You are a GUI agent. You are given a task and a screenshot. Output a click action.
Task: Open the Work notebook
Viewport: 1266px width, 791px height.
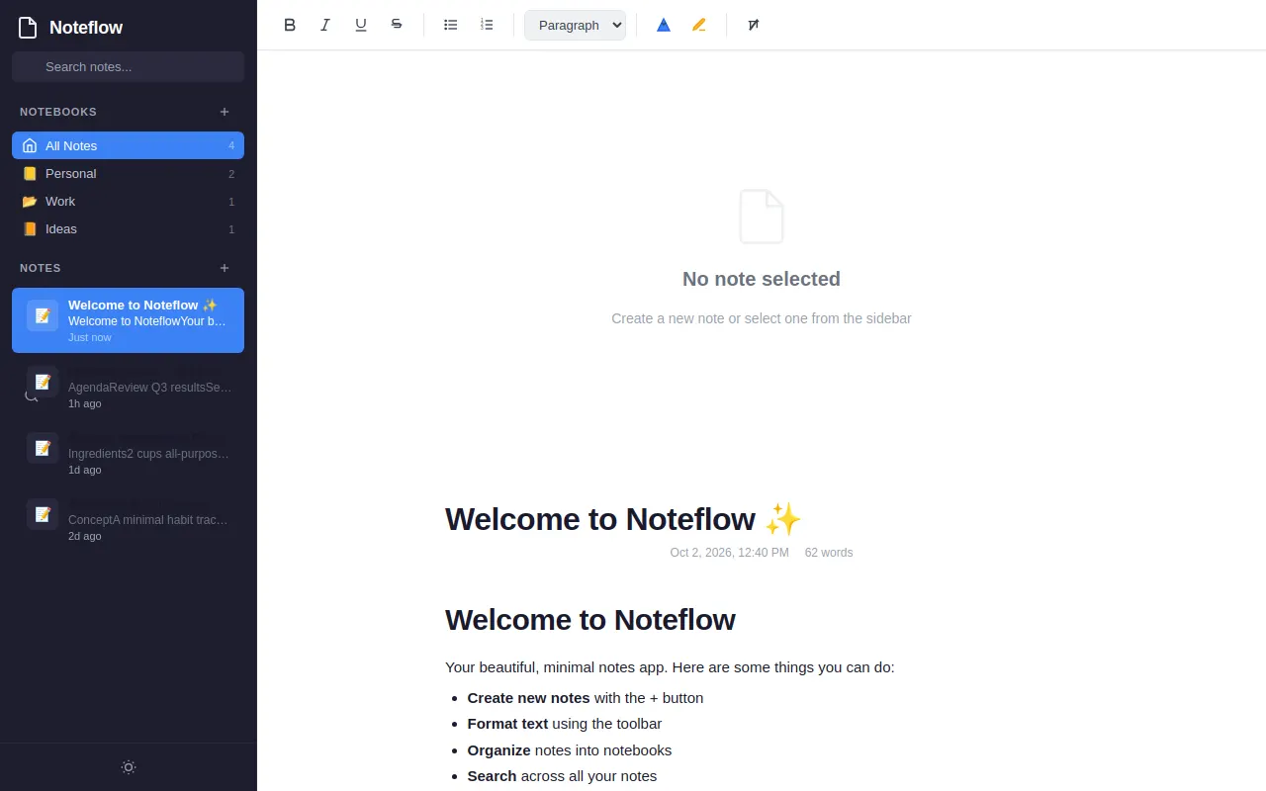(129, 201)
